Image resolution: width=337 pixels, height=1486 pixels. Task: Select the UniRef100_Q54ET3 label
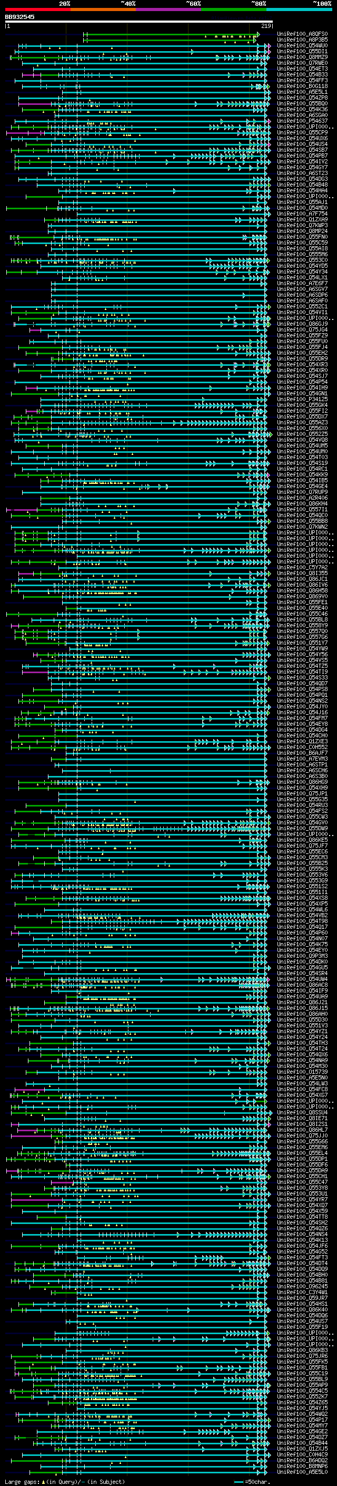302,69
